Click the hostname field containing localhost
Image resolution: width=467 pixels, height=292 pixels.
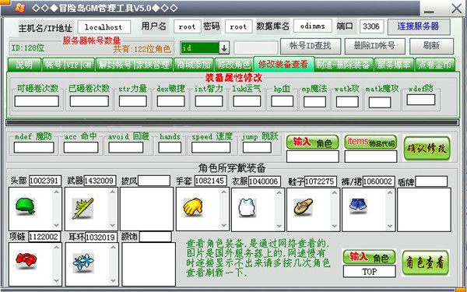point(104,27)
